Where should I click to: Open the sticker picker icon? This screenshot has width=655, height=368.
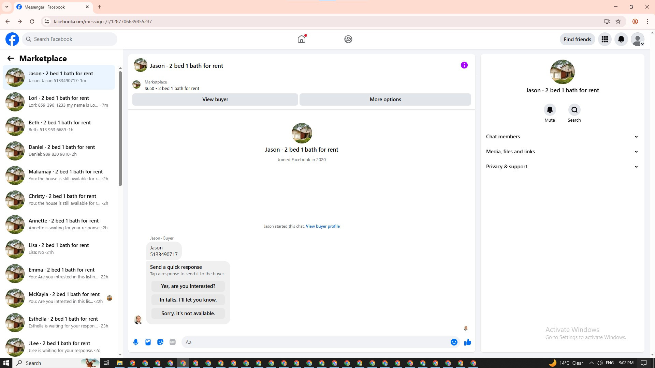coord(160,342)
